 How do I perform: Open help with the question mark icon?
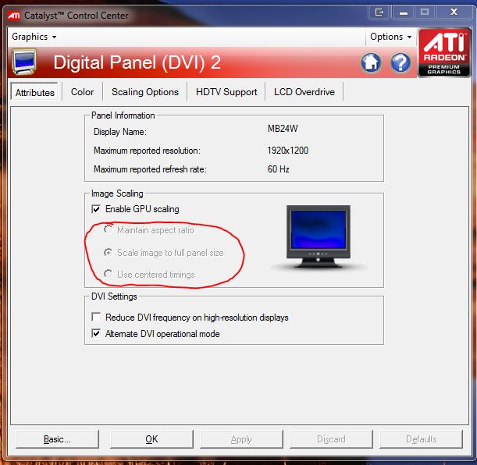(x=400, y=62)
